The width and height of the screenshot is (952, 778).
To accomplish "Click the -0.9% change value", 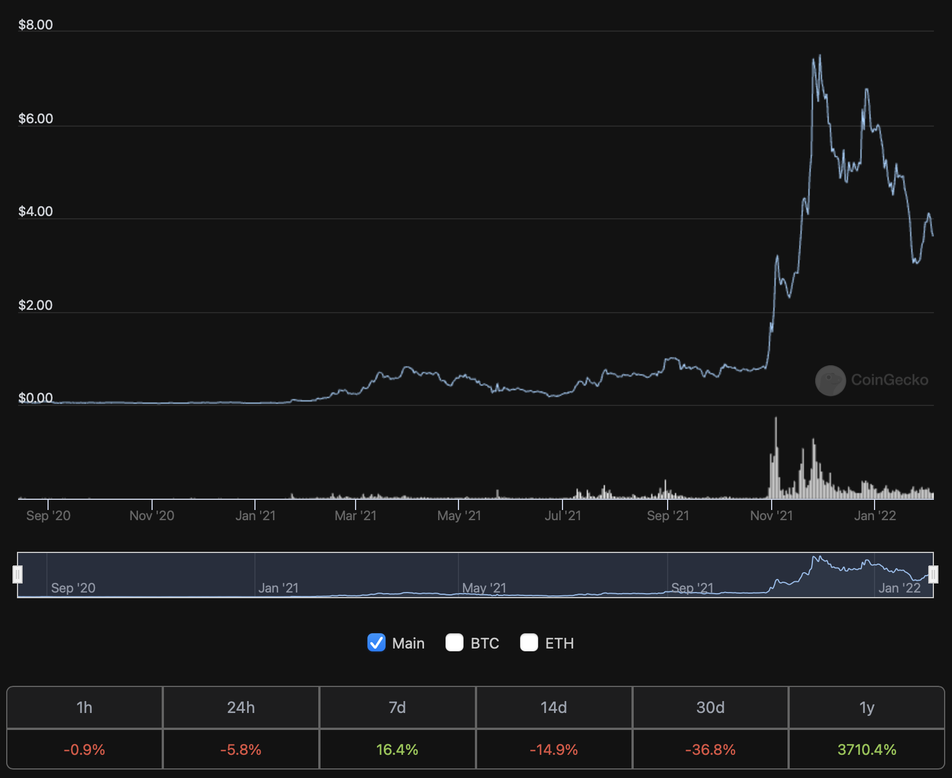I will click(85, 750).
